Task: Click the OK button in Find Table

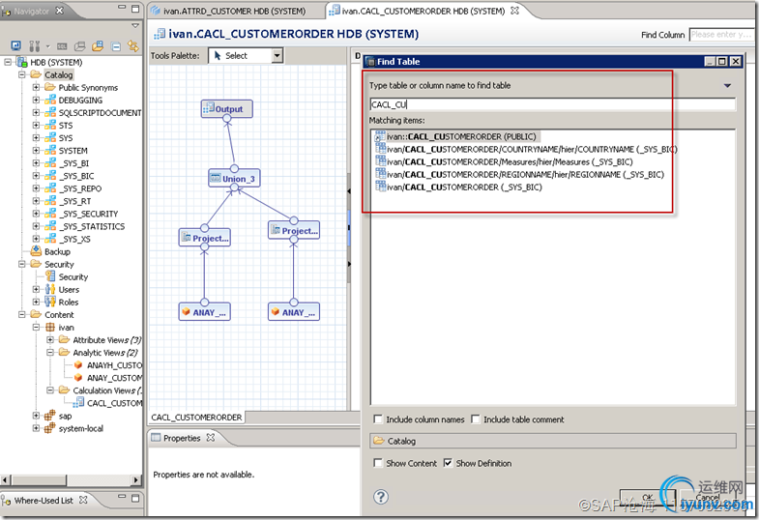Action: 647,497
